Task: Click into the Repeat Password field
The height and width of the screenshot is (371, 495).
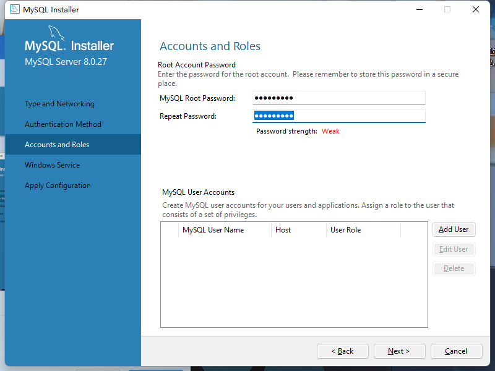Action: coord(338,116)
